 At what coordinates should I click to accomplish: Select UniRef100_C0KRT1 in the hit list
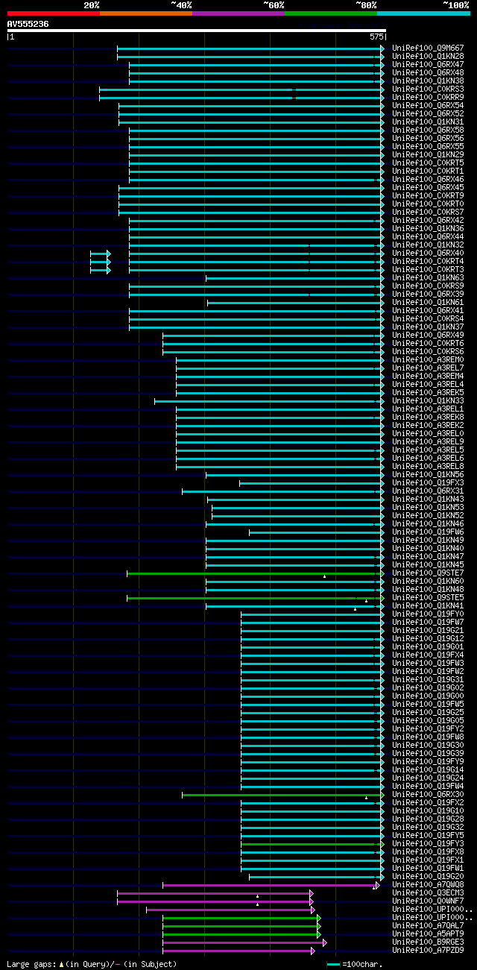[428, 171]
